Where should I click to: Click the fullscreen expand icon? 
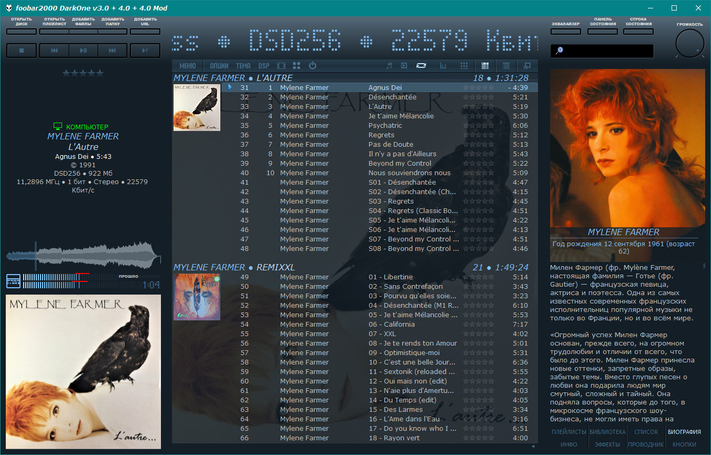[297, 66]
